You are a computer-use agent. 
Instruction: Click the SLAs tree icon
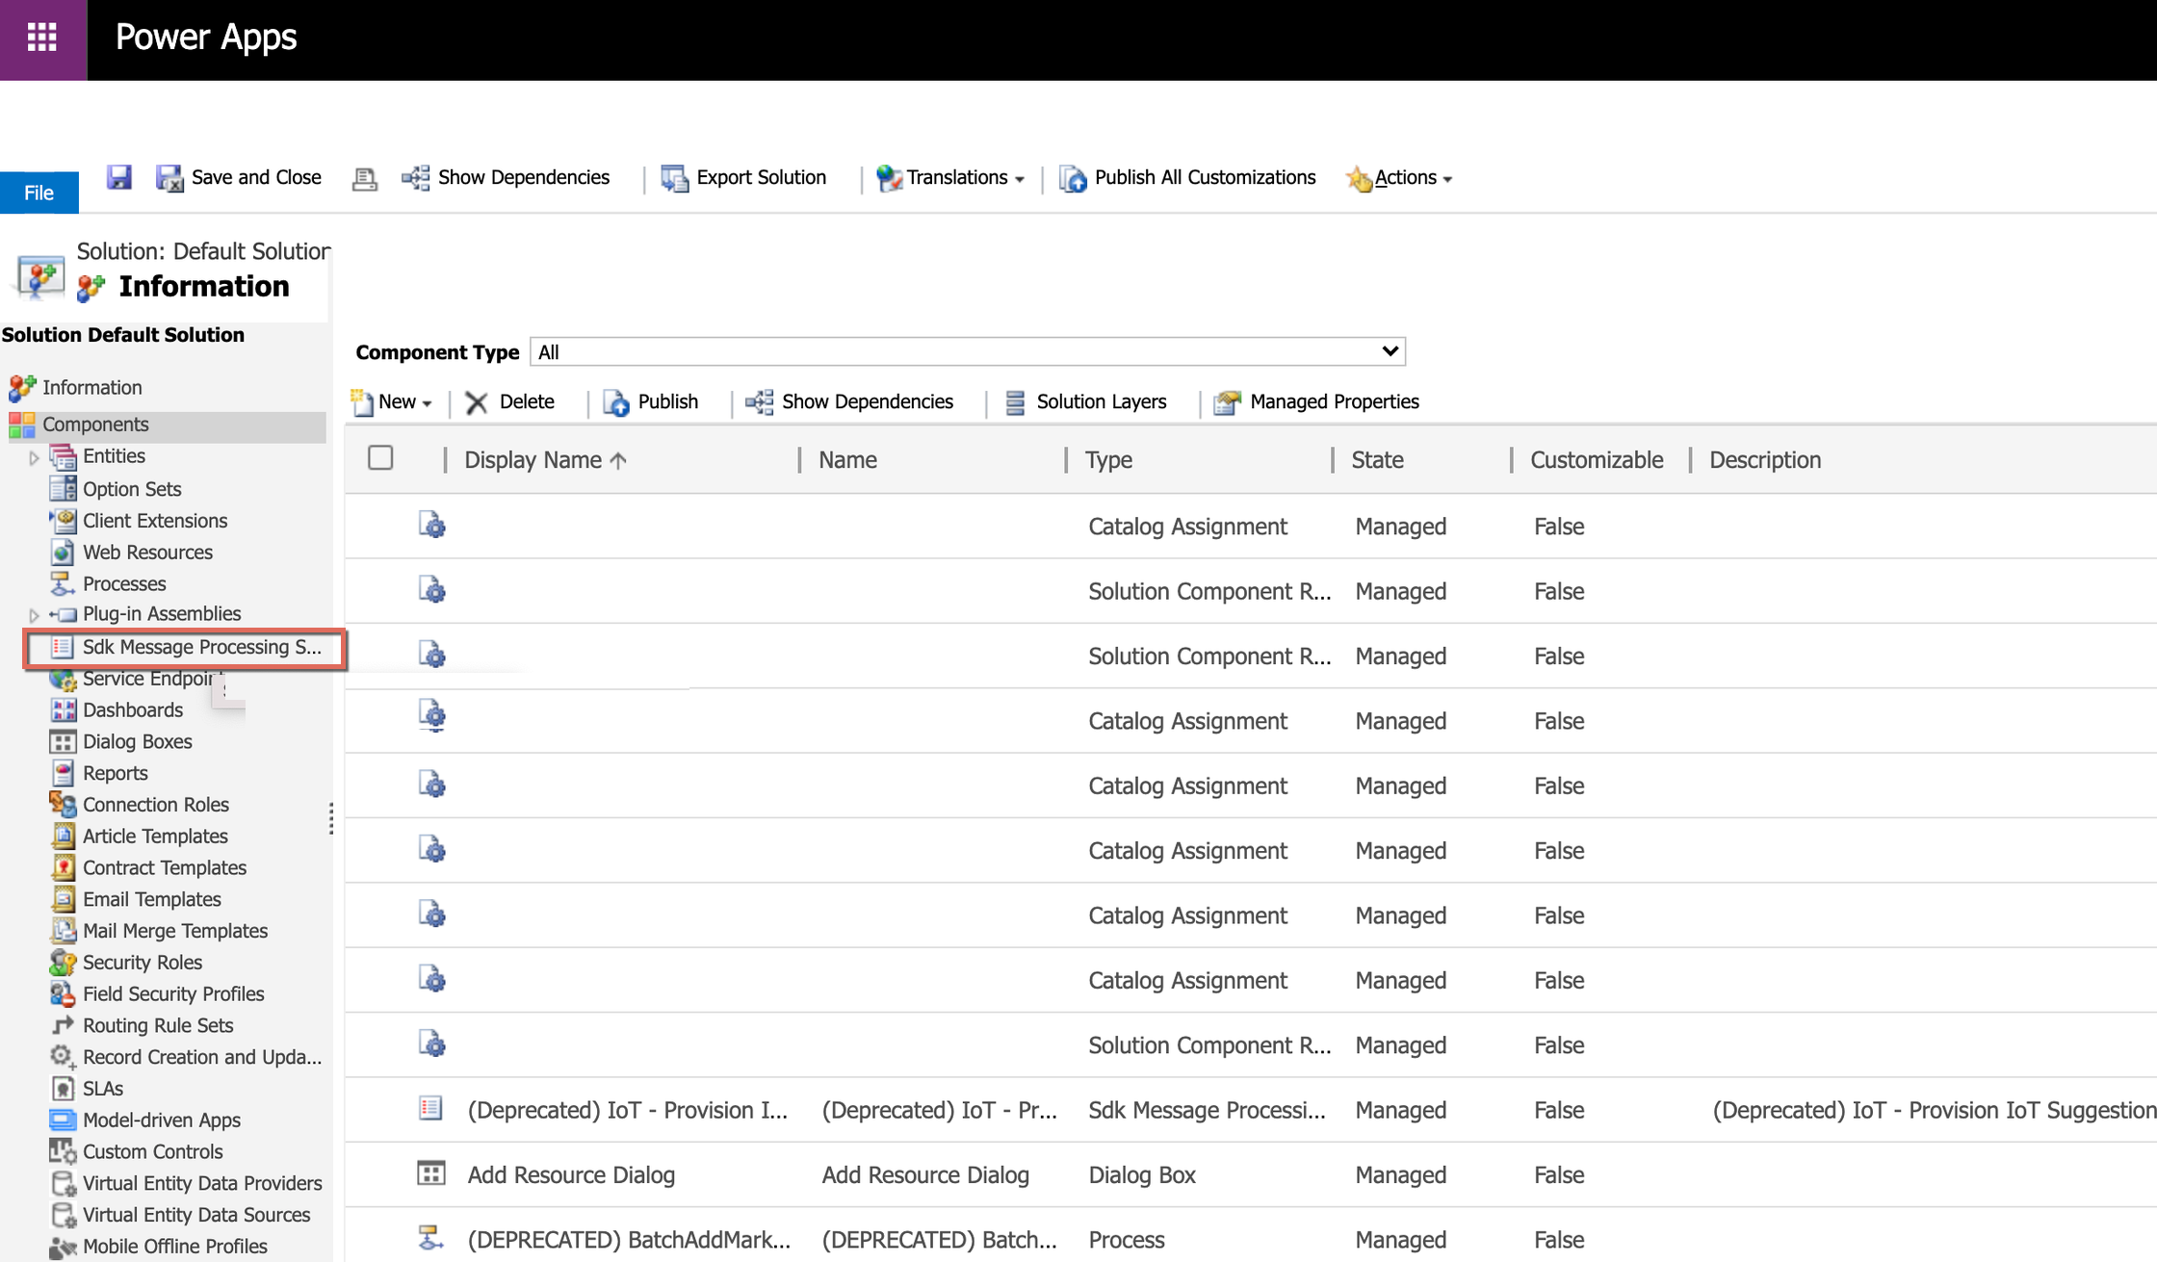pos(63,1088)
